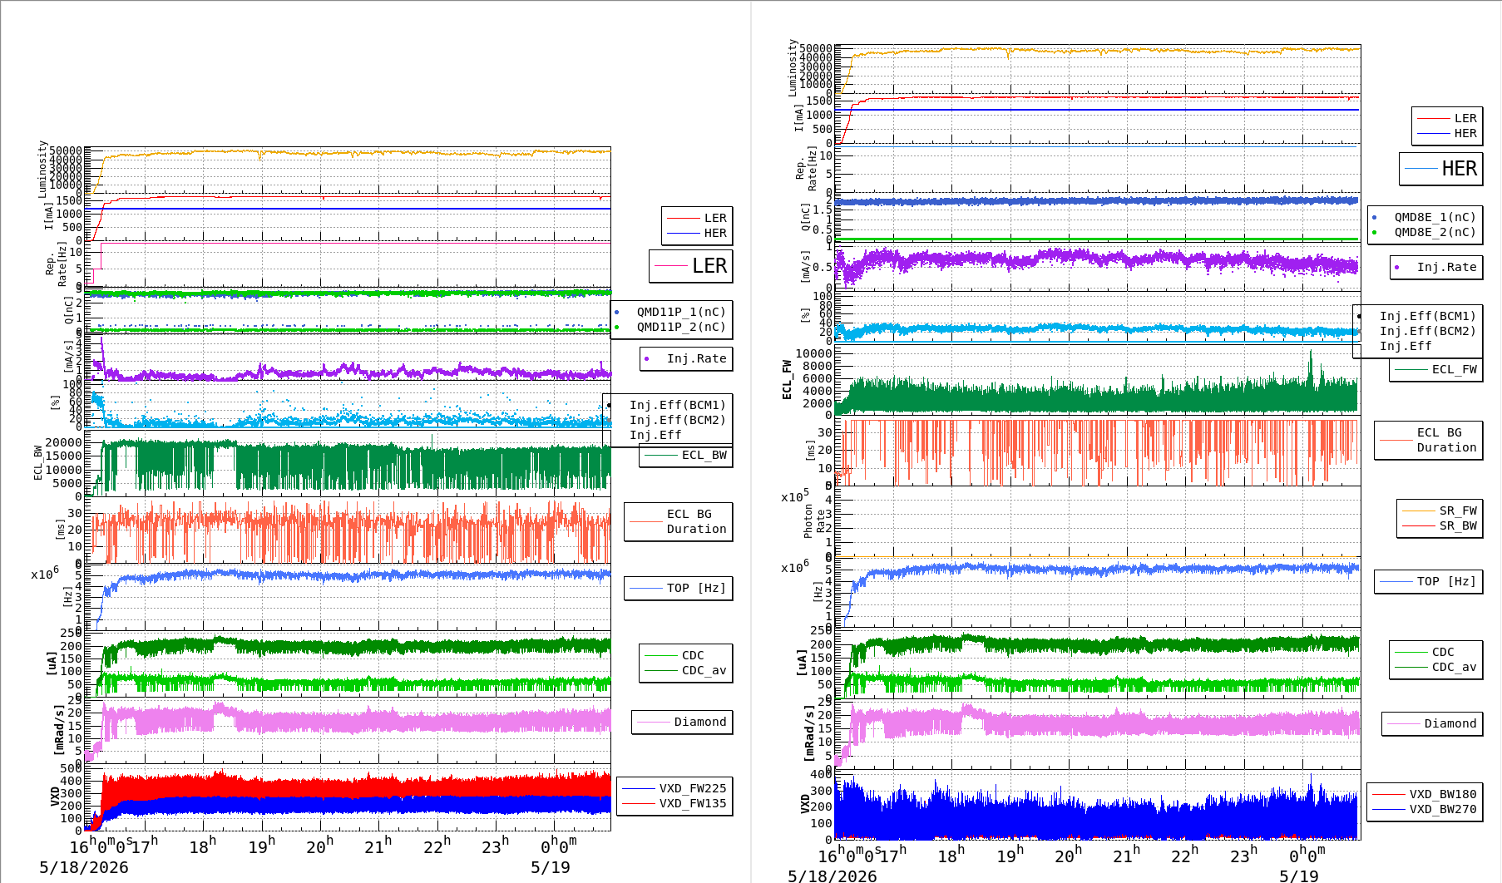Select QMD8E_1(nC) legend entry
The width and height of the screenshot is (1502, 883).
[x=1435, y=217]
